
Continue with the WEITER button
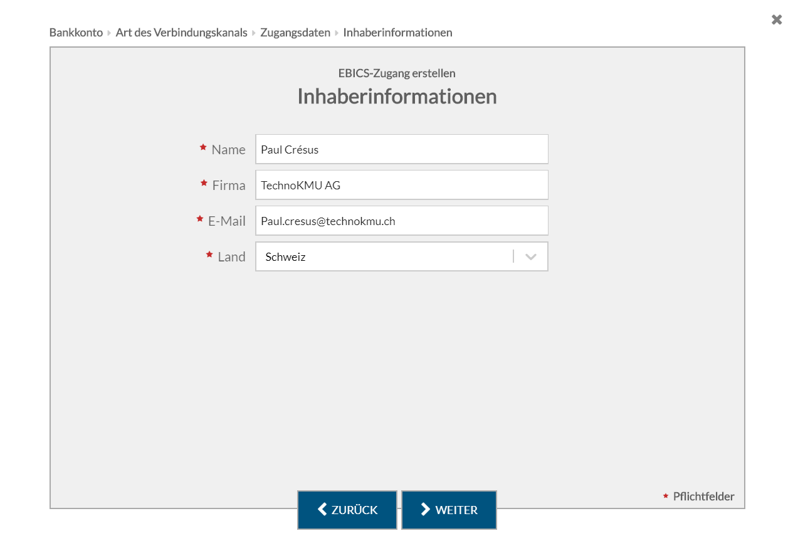449,510
